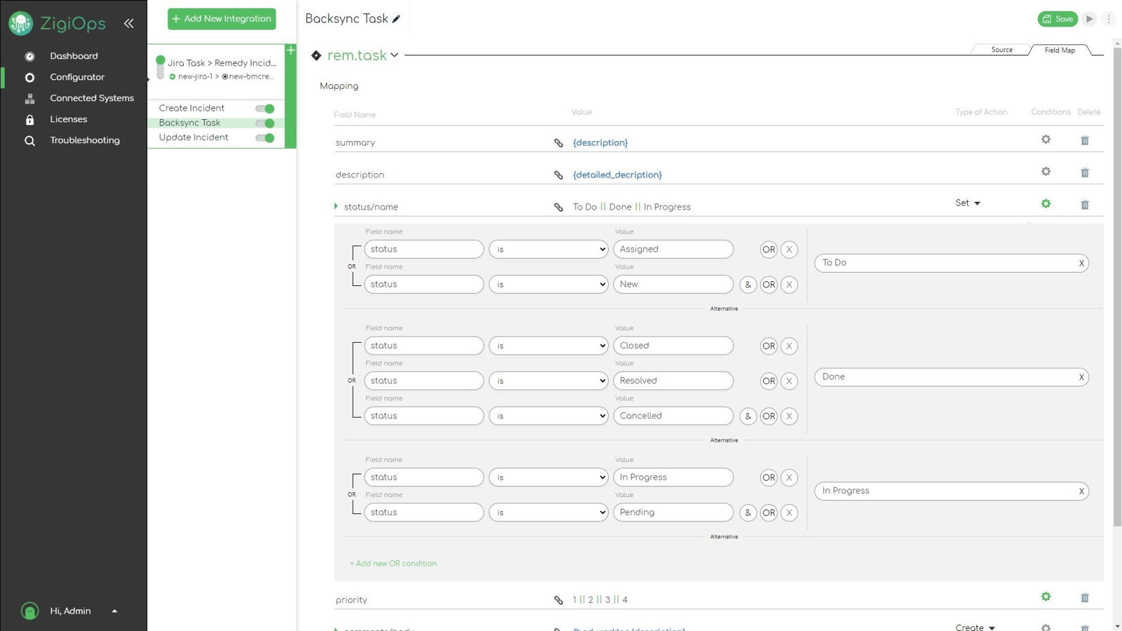This screenshot has width=1122, height=631.
Task: Click Add New Integration
Action: [x=222, y=18]
